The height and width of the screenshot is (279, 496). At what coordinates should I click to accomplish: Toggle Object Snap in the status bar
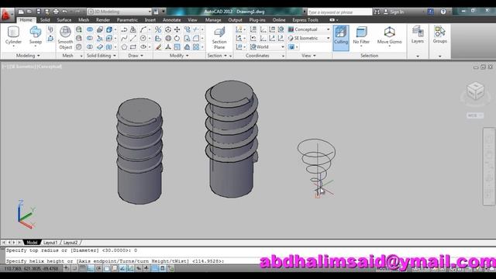point(107,269)
